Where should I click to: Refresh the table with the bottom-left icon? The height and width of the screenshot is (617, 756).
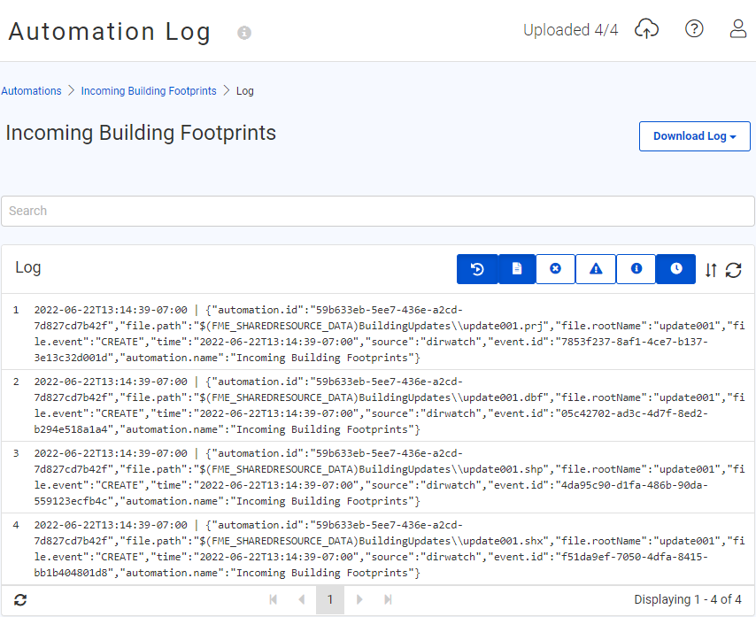19,599
